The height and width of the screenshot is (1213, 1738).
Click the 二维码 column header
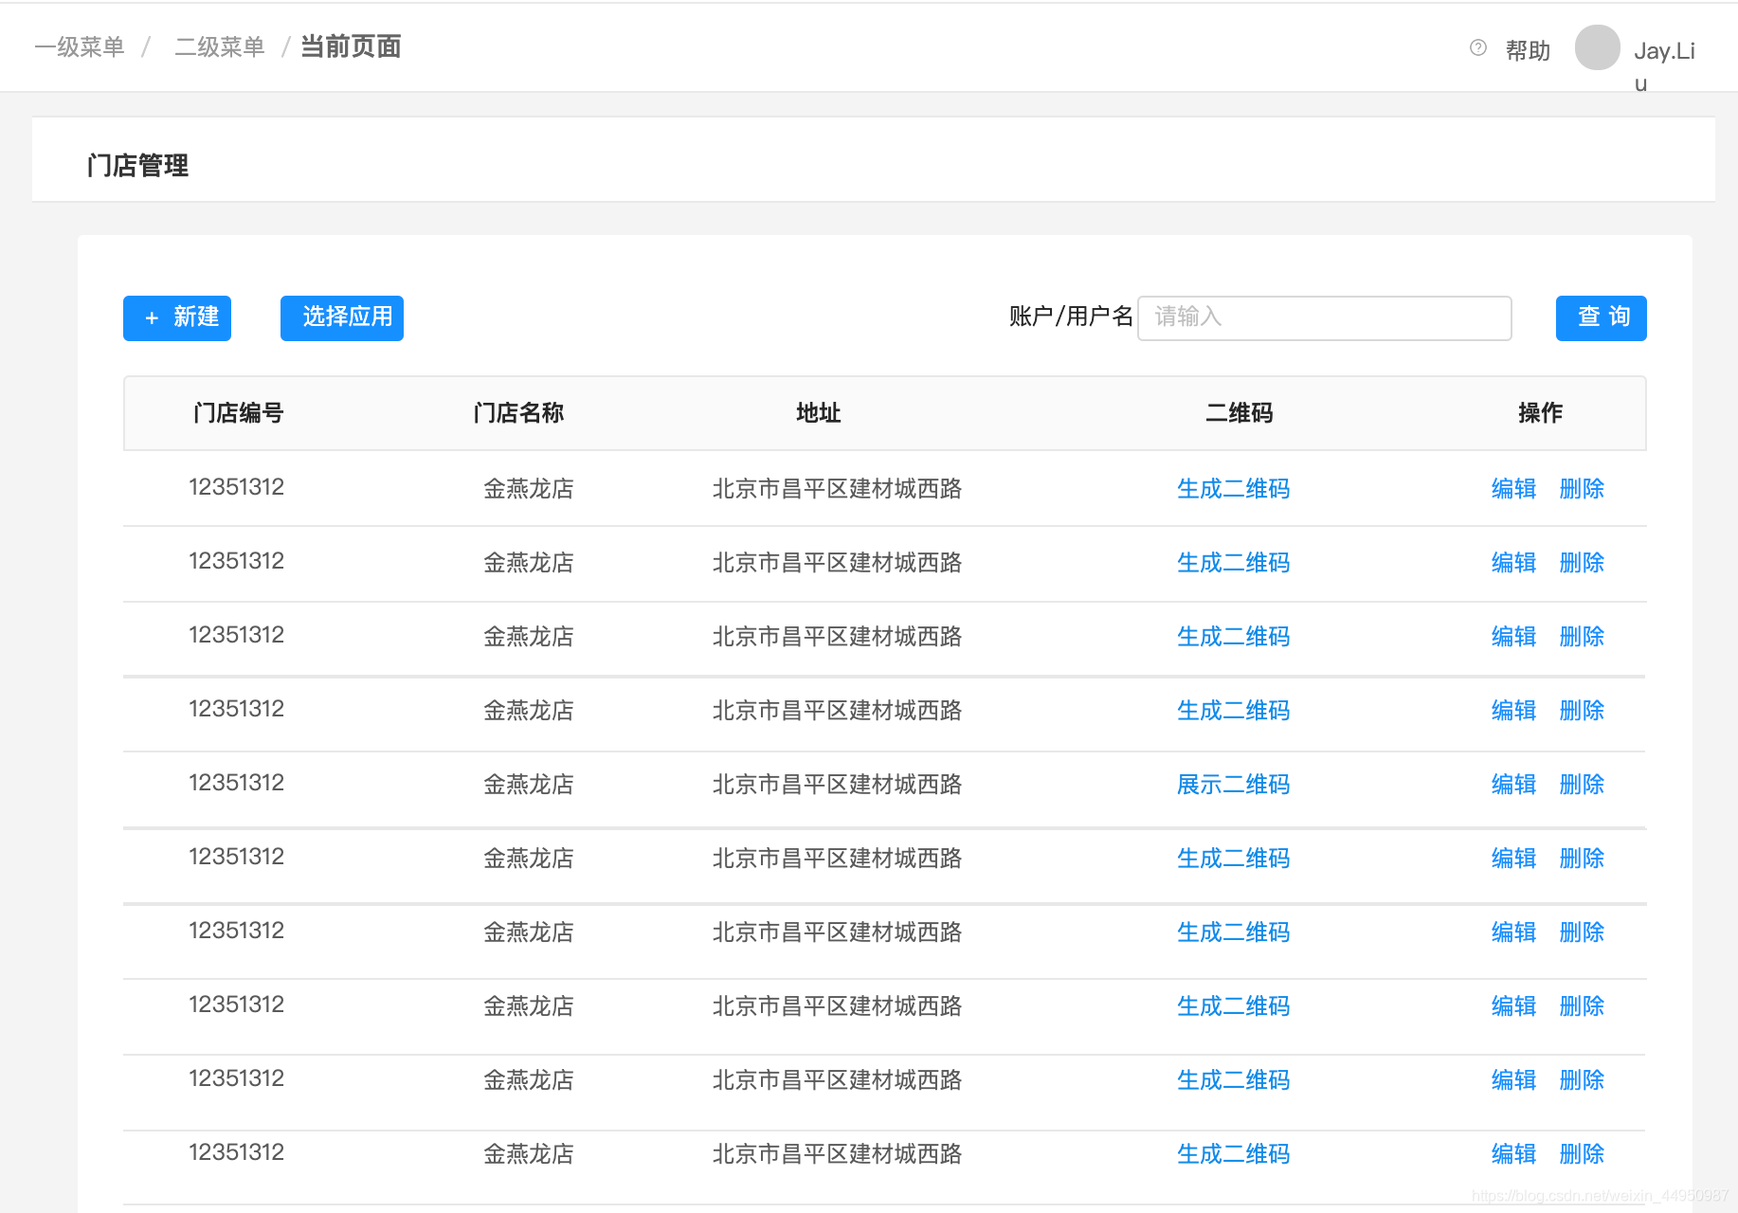(x=1239, y=413)
